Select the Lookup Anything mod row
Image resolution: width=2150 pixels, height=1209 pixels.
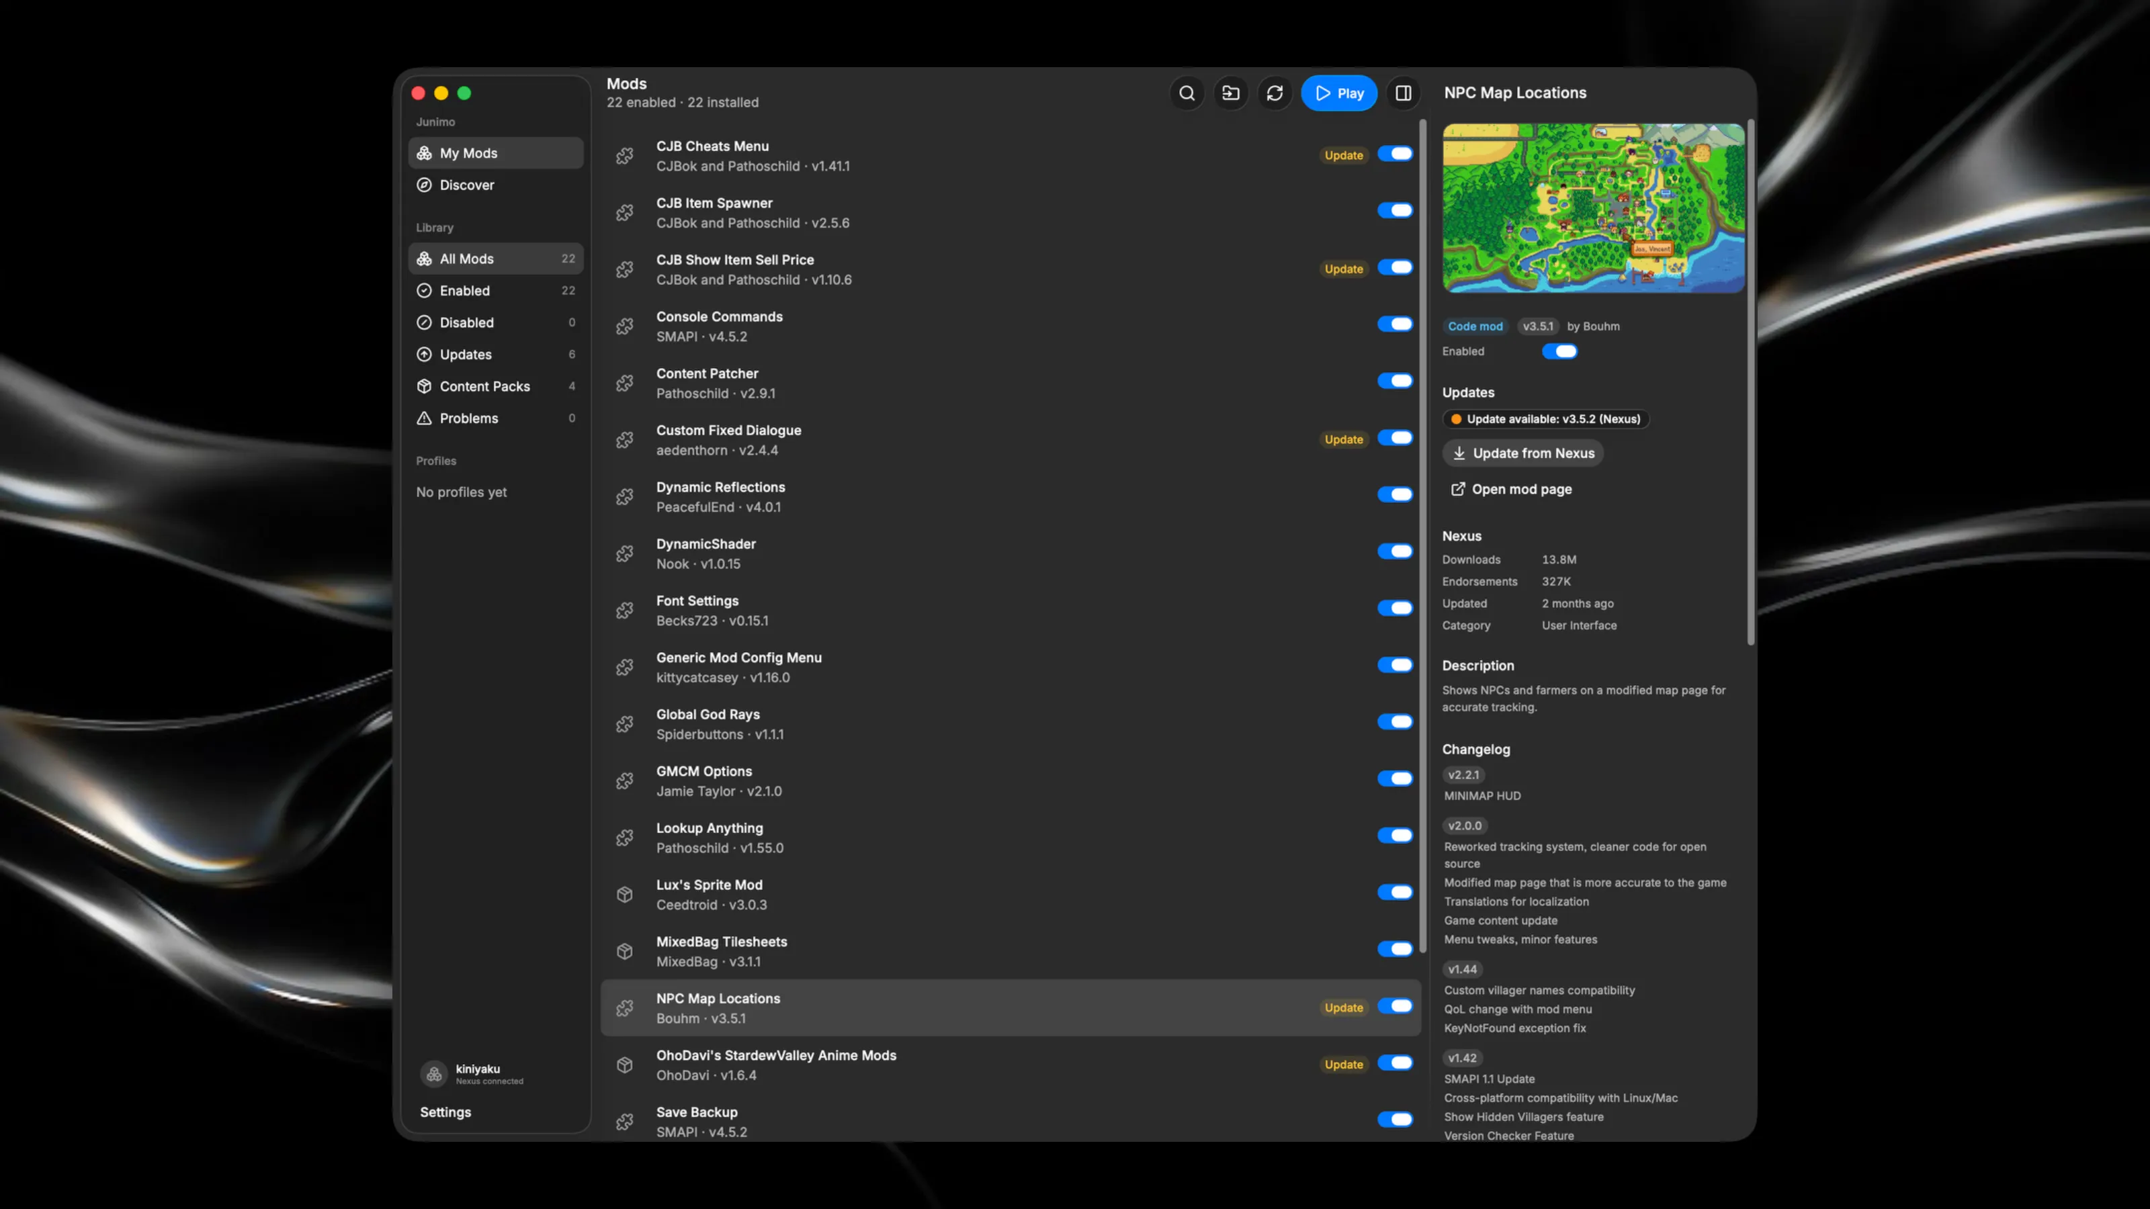click(1010, 838)
